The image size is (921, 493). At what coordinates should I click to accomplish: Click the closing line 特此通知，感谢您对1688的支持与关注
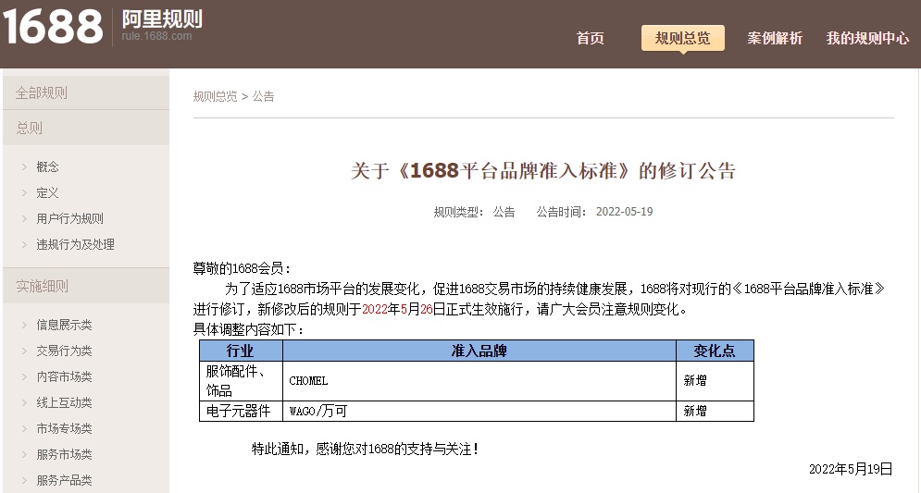point(366,450)
